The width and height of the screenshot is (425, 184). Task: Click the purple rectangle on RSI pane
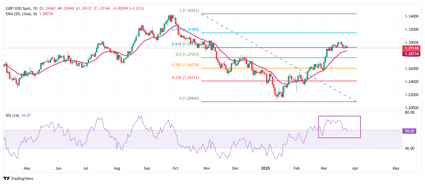tap(340, 127)
